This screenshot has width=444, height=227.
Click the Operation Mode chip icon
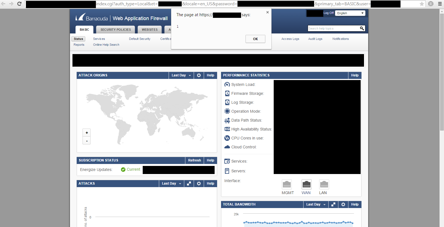pyautogui.click(x=227, y=111)
